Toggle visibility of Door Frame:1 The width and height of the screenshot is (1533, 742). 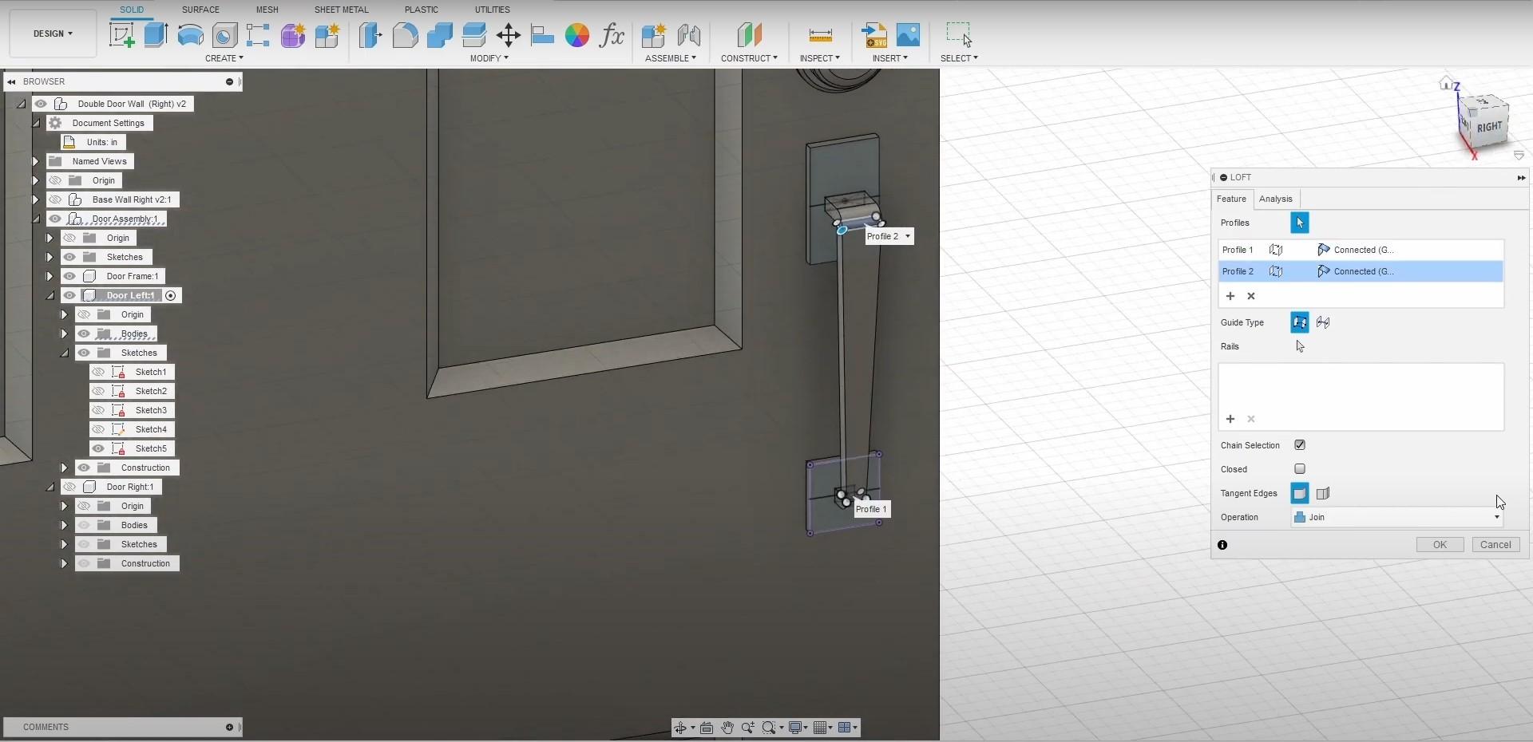69,276
